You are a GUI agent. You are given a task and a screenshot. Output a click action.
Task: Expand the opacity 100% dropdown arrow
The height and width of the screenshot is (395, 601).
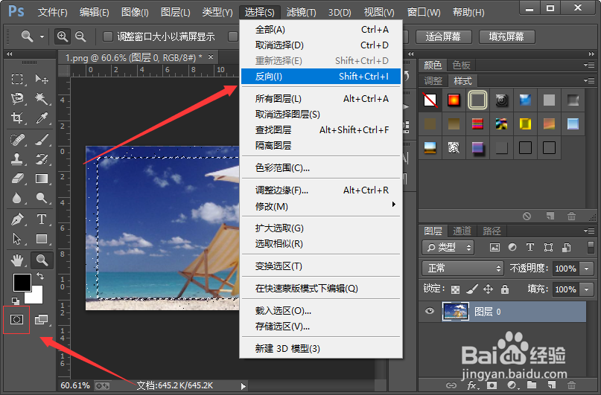coord(586,269)
